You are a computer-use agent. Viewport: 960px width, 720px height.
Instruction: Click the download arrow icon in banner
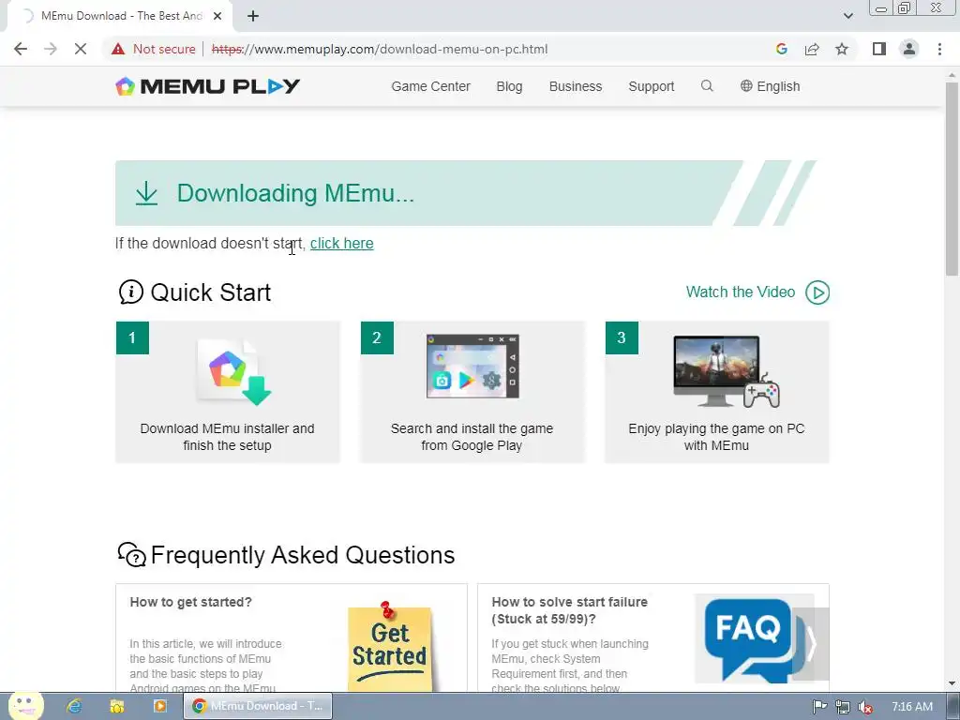click(x=146, y=193)
